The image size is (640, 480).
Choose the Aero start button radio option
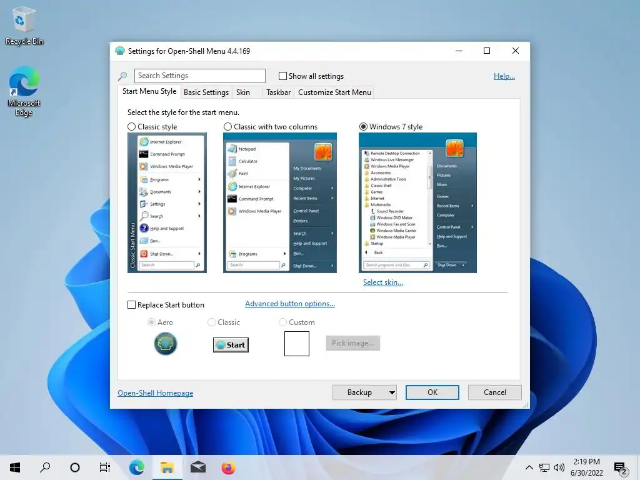tap(151, 322)
